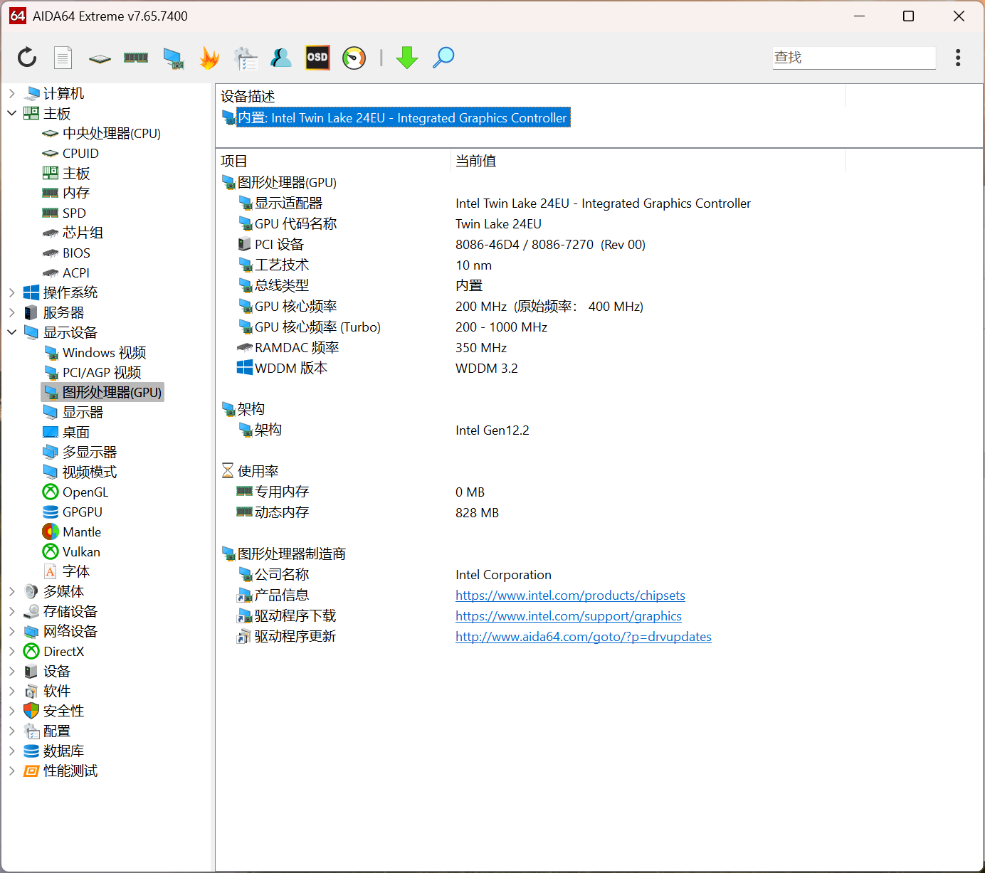Open the Intel chipsets product link
Screen dimensions: 985x873
click(x=570, y=596)
